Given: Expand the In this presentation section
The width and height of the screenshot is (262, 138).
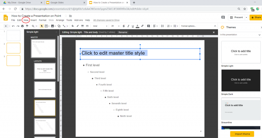Looking at the screenshot, I should 259,35.
